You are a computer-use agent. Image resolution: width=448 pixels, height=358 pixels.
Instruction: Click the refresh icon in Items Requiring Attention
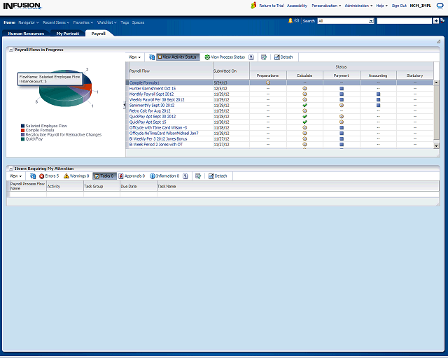click(x=33, y=176)
